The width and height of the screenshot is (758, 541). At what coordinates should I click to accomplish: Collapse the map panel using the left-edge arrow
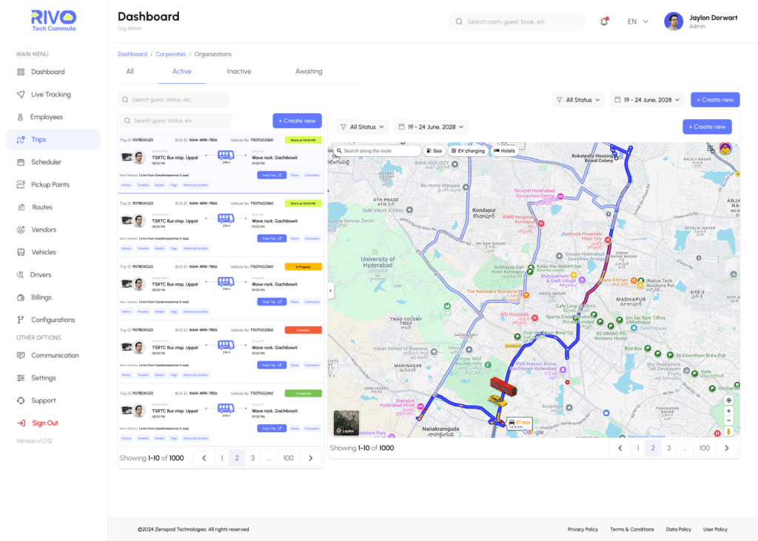tap(331, 292)
